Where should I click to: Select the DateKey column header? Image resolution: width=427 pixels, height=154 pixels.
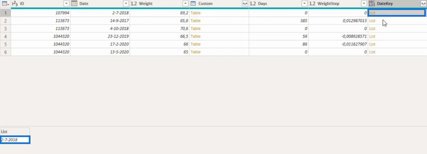coord(397,4)
